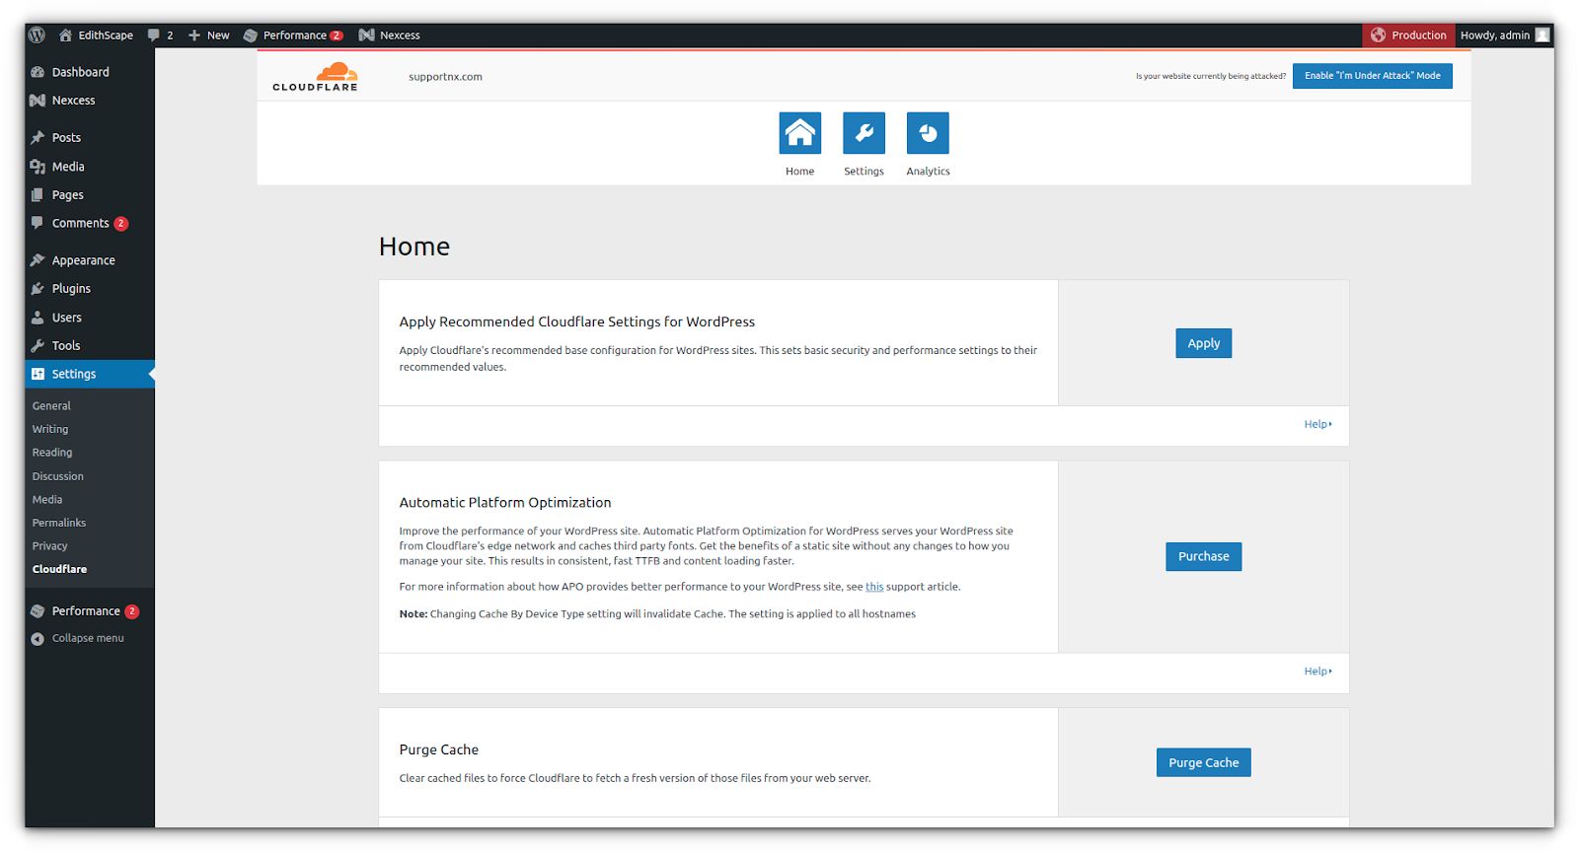Expand Help under Automatic Platform Optimization
The image size is (1579, 854).
click(1317, 671)
